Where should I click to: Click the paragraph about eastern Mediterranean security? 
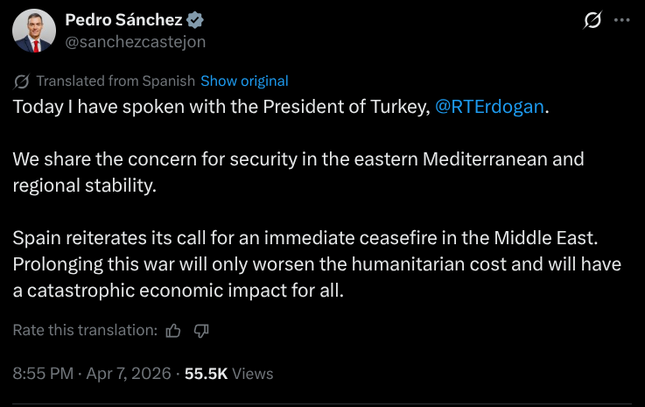coord(298,172)
